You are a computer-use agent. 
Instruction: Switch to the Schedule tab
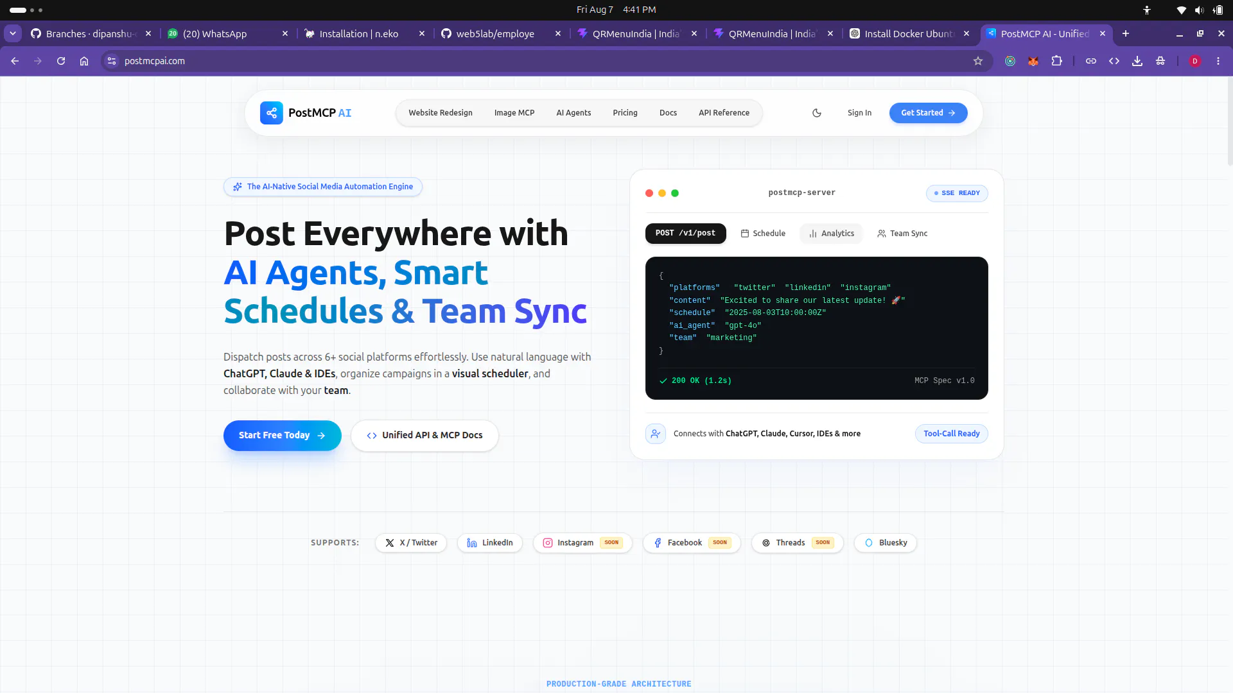pyautogui.click(x=763, y=234)
